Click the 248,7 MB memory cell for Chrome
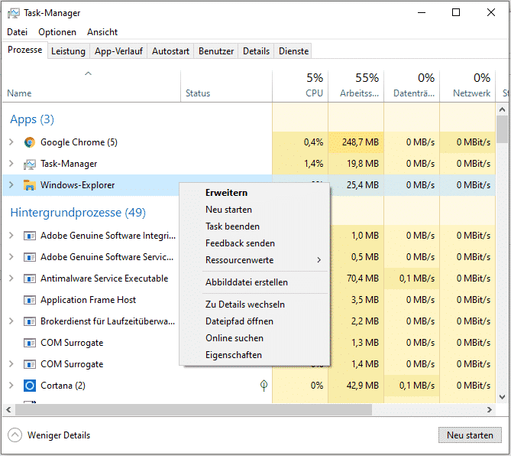Screen dimensions: 511x456 click(x=356, y=142)
